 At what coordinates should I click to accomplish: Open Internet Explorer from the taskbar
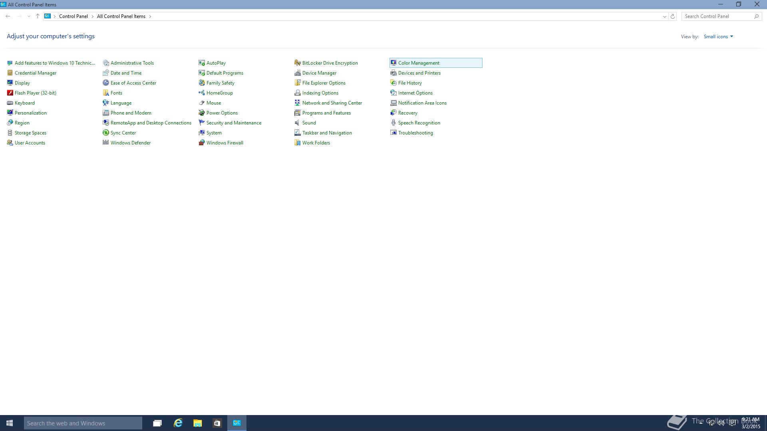pos(178,423)
